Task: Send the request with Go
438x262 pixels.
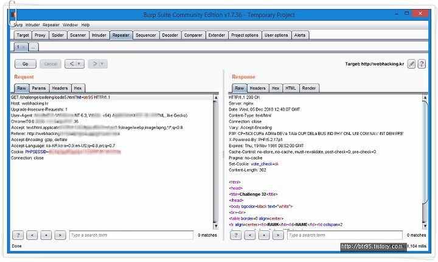Action: point(26,64)
